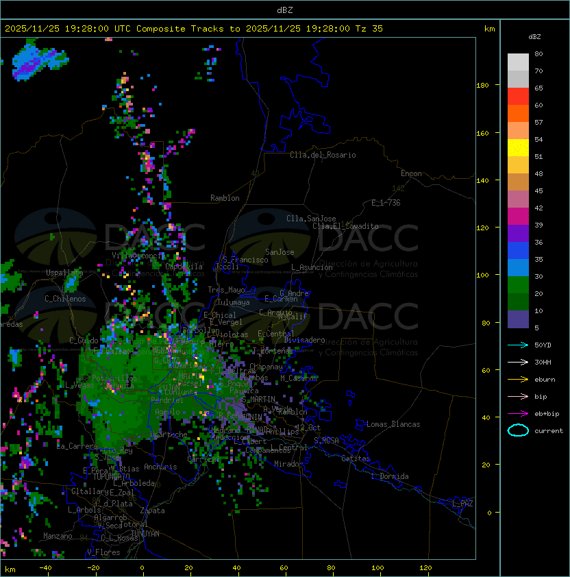Click the 'TUNUYAN' map label

[x=145, y=534]
